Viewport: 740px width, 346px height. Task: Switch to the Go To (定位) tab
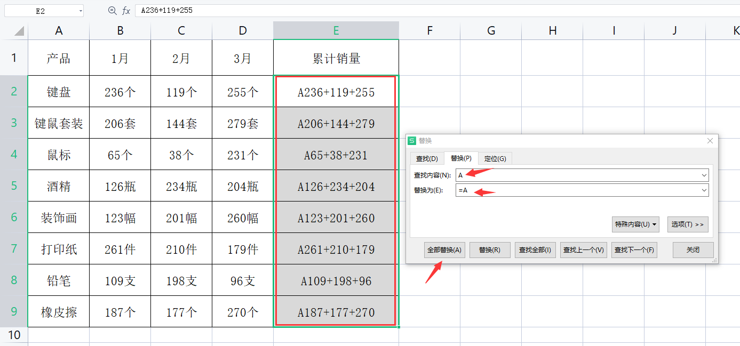point(495,159)
